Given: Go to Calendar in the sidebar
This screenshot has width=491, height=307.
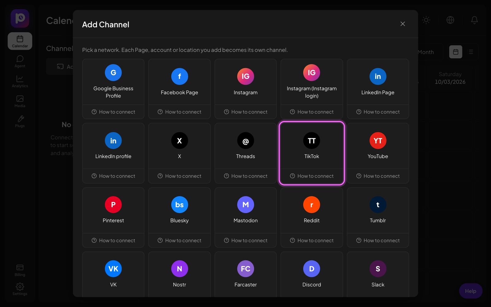Looking at the screenshot, I should click(x=20, y=41).
